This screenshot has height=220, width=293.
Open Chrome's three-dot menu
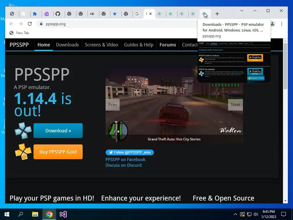pyautogui.click(x=282, y=24)
